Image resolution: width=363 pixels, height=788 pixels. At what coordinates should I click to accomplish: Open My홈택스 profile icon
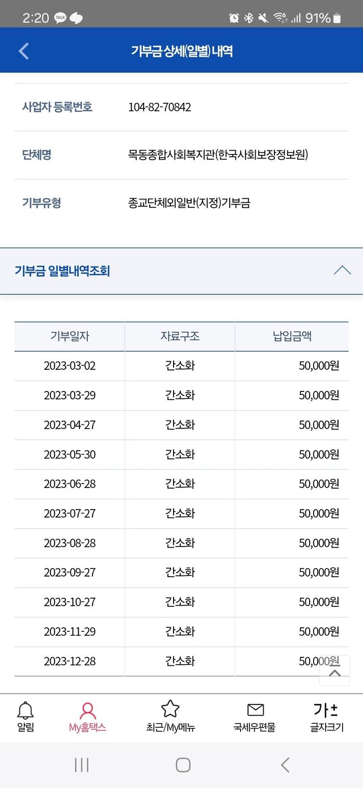(x=87, y=710)
